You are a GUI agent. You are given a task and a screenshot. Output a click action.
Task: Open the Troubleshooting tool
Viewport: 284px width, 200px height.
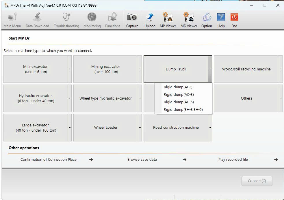pyautogui.click(x=66, y=19)
